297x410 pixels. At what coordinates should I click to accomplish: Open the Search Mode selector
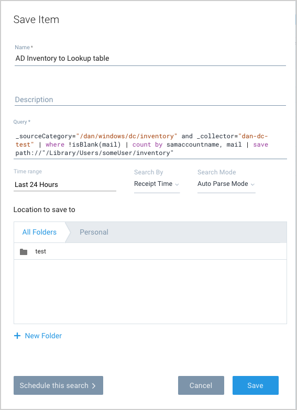point(226,184)
